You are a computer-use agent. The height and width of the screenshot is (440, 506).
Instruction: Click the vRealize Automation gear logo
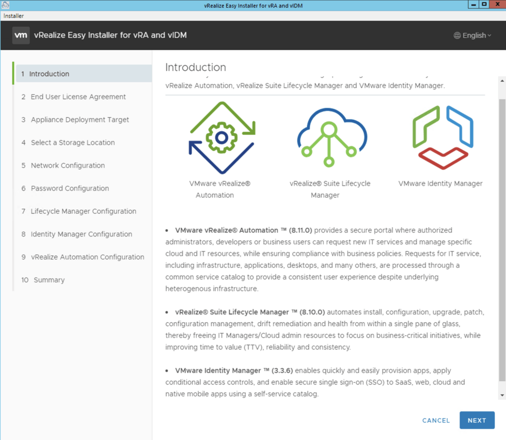click(x=222, y=138)
